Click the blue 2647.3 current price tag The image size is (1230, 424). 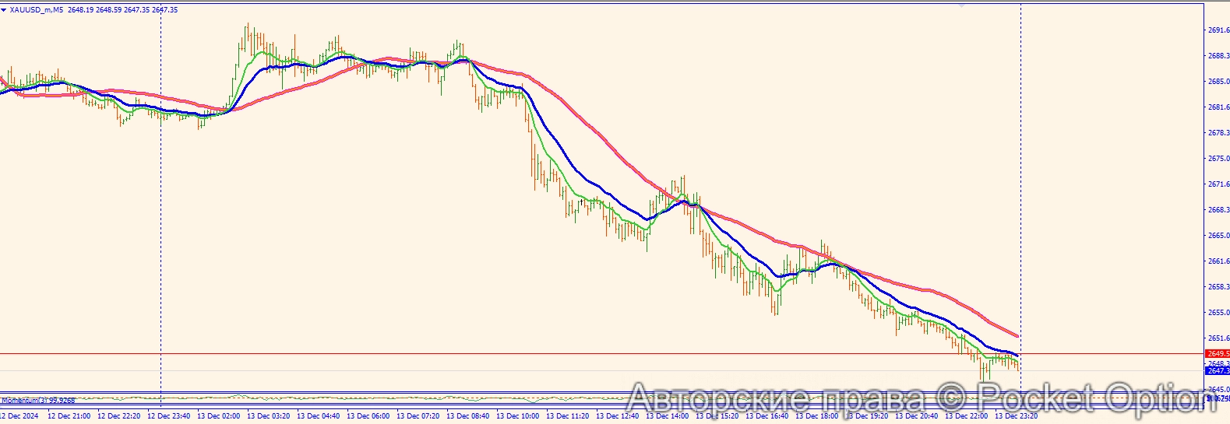pos(1217,371)
